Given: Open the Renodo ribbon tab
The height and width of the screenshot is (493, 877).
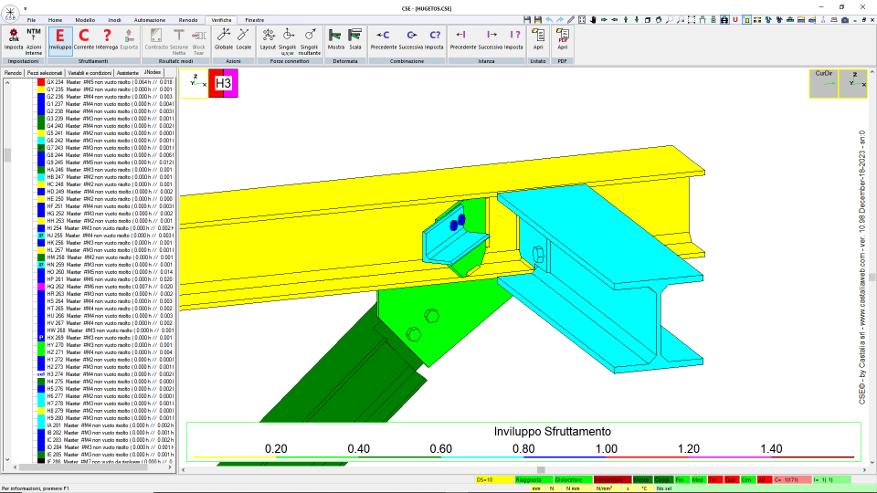Looking at the screenshot, I should 188,19.
